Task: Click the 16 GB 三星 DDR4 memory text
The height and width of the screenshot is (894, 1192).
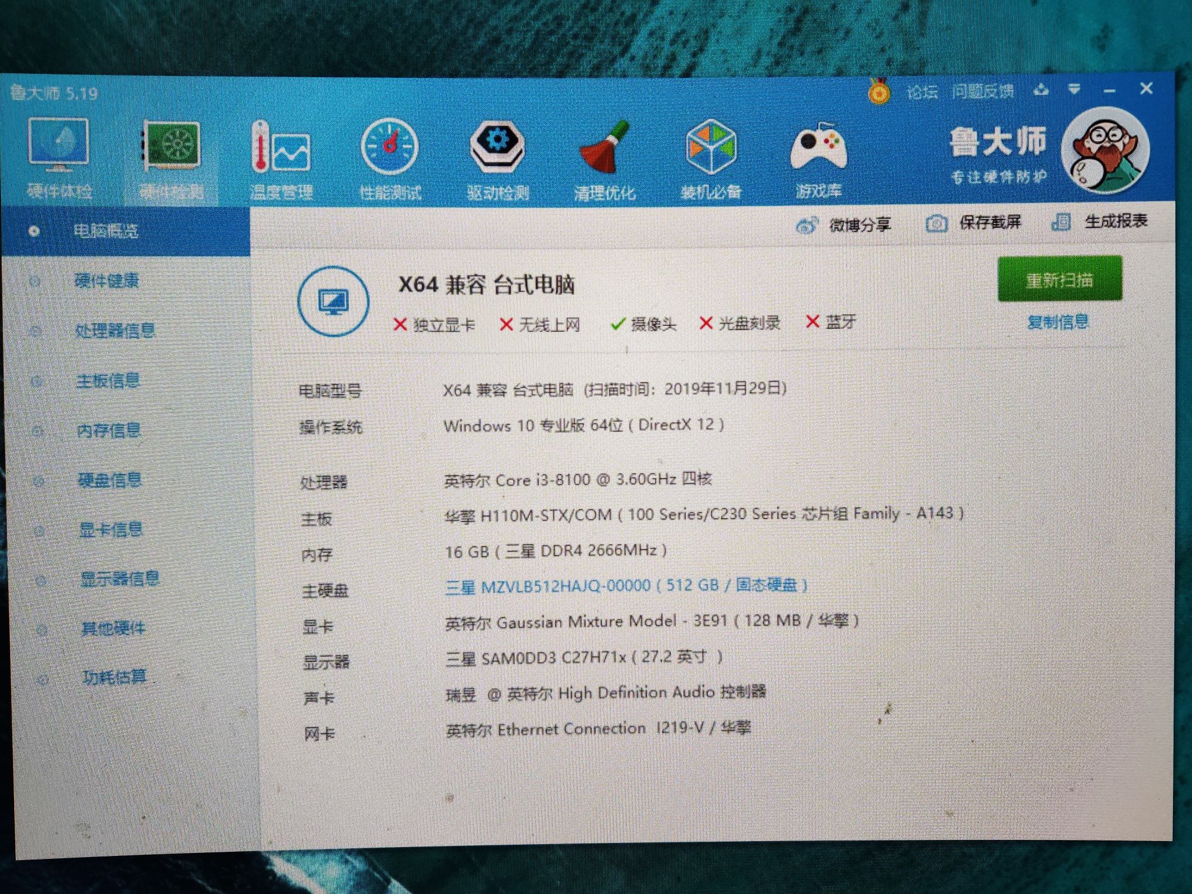Action: [555, 551]
